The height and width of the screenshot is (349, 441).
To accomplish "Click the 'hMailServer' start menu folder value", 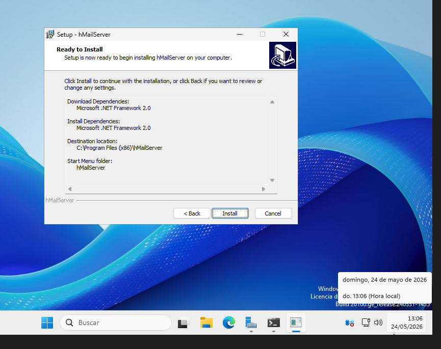I will (91, 168).
